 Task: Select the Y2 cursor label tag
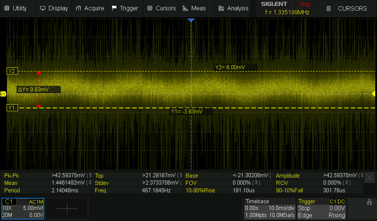(x=12, y=71)
